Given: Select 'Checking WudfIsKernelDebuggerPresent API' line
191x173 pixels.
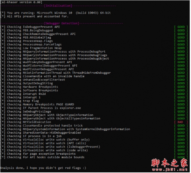Looking at the screenshot, I should click(x=39, y=66).
